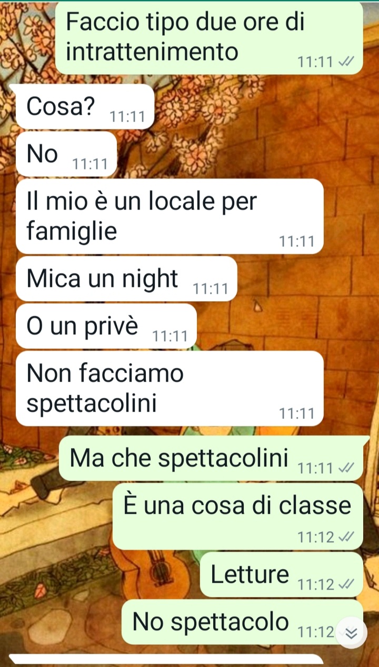Select the 'No spettacolo' message bubble
379x667 pixels.
242,622
